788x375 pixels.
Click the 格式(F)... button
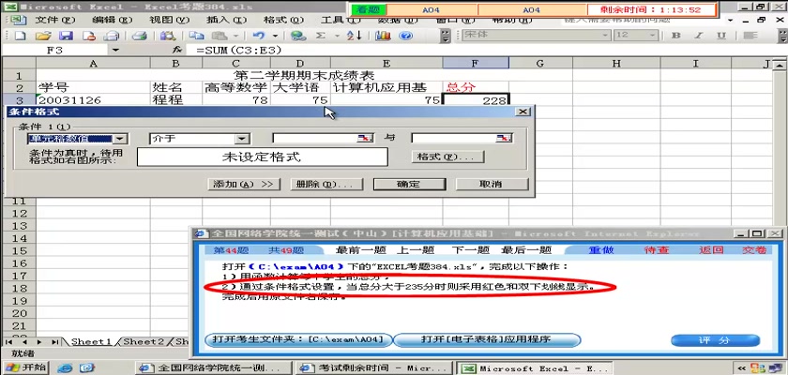tap(448, 157)
